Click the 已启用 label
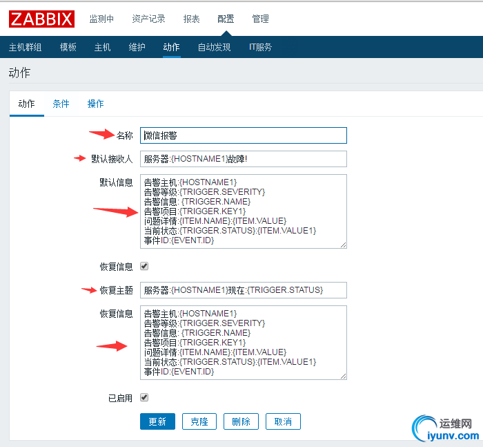Screen dimensions: 483x447 (120, 398)
